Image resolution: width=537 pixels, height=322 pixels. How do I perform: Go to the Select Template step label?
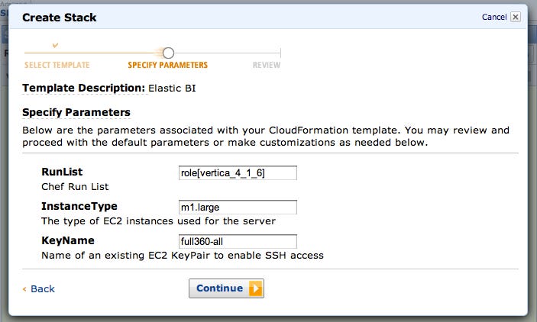point(57,66)
